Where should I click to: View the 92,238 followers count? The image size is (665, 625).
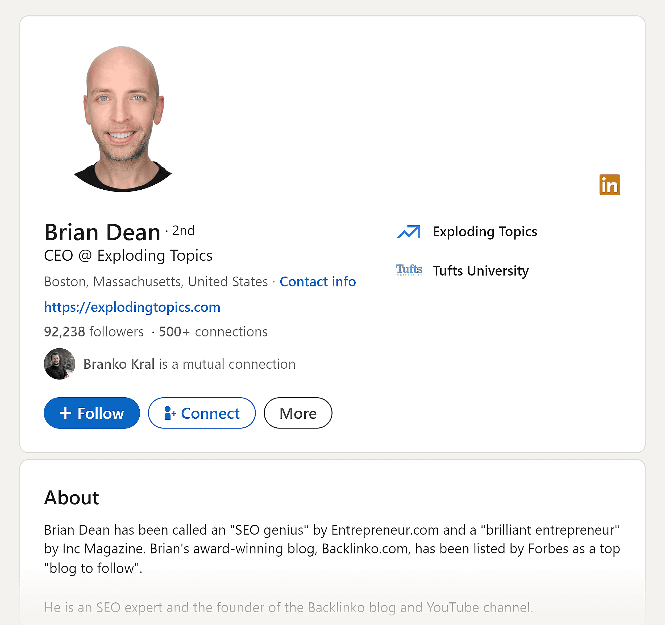tap(94, 332)
